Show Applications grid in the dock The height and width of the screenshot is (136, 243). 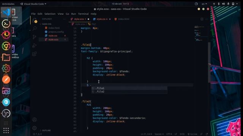coord(6,131)
